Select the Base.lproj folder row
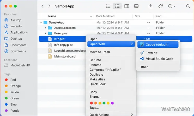 click(x=116, y=33)
